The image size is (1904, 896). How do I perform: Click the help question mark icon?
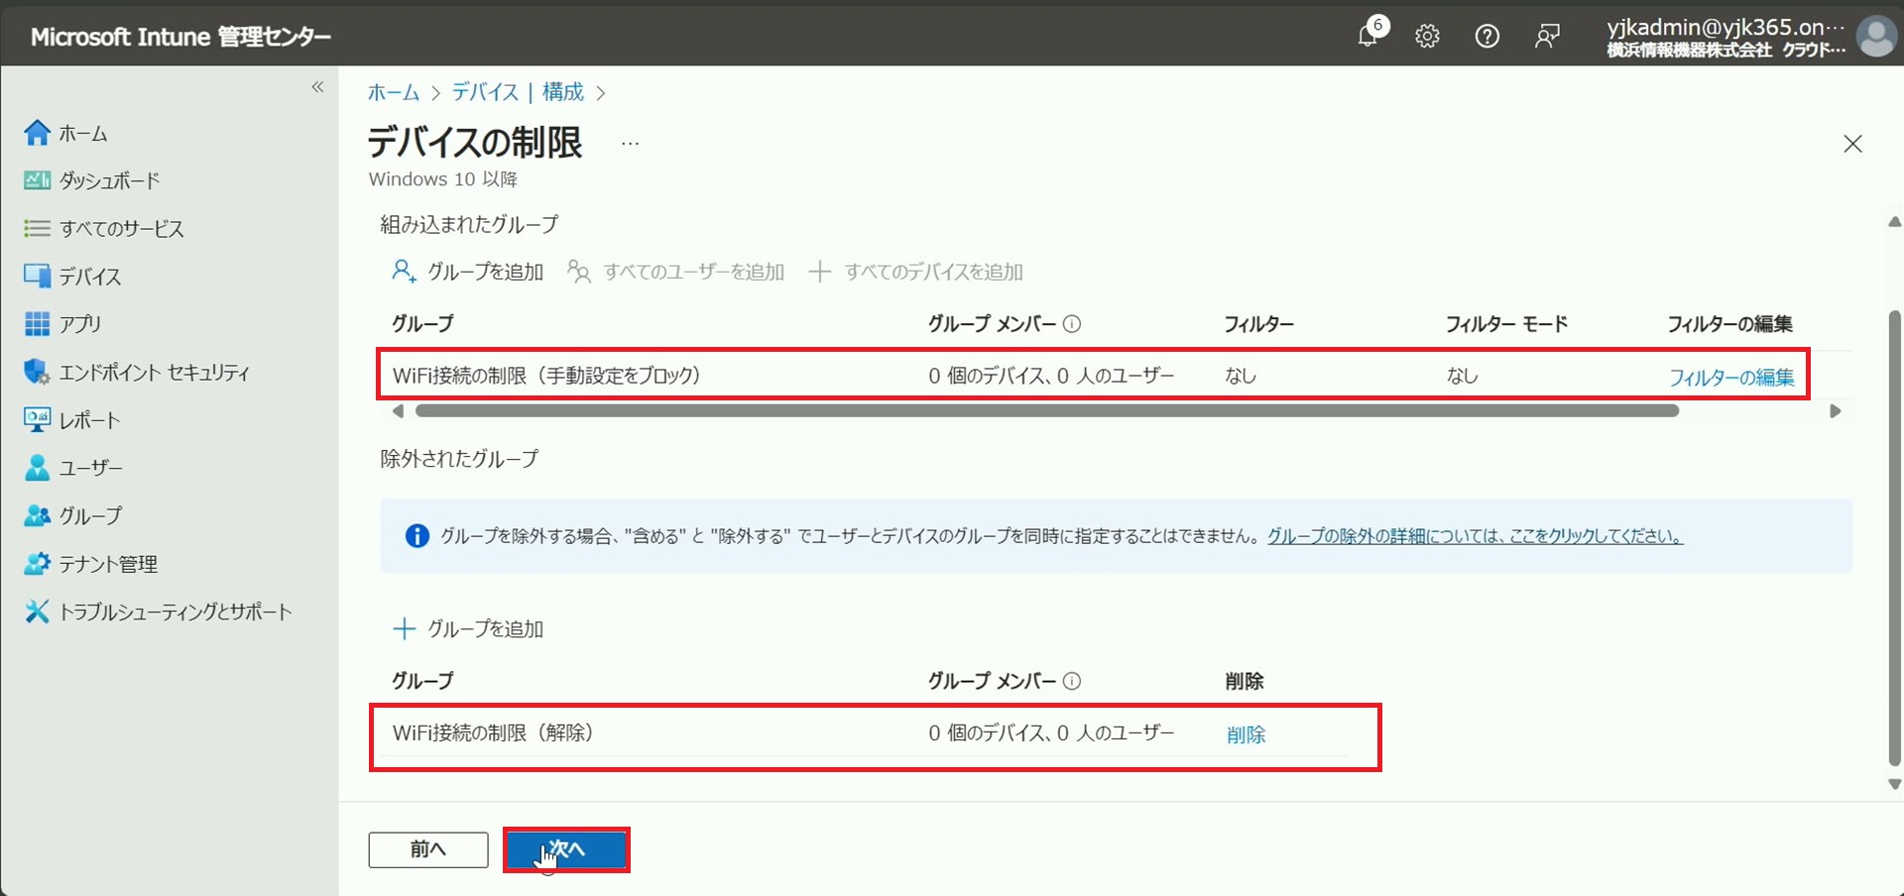click(x=1487, y=37)
